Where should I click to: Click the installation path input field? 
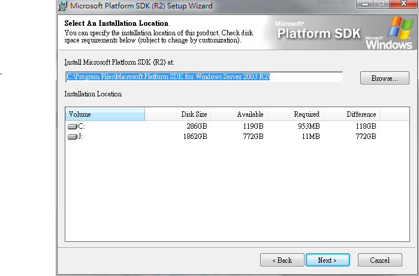tap(204, 77)
